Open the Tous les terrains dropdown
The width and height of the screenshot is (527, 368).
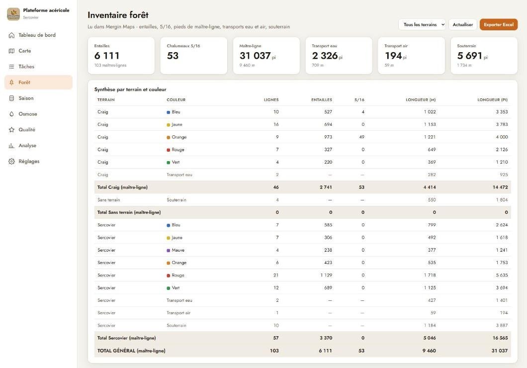pos(422,24)
